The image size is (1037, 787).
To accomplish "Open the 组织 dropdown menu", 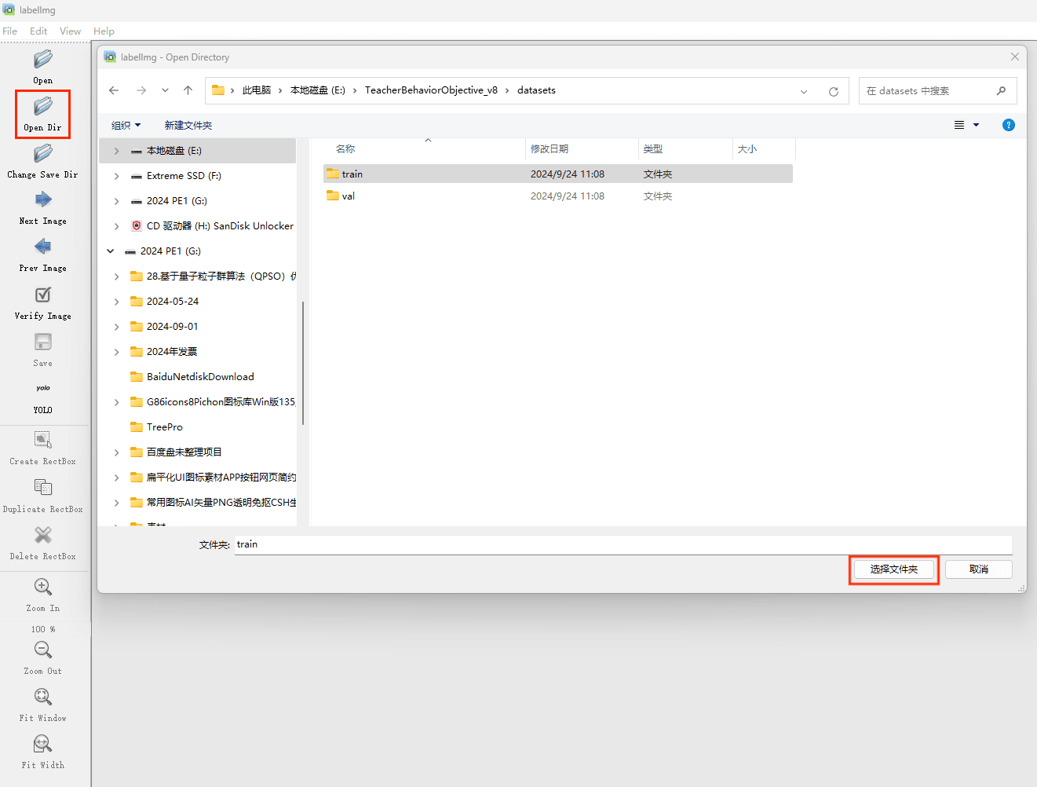I will tap(126, 126).
